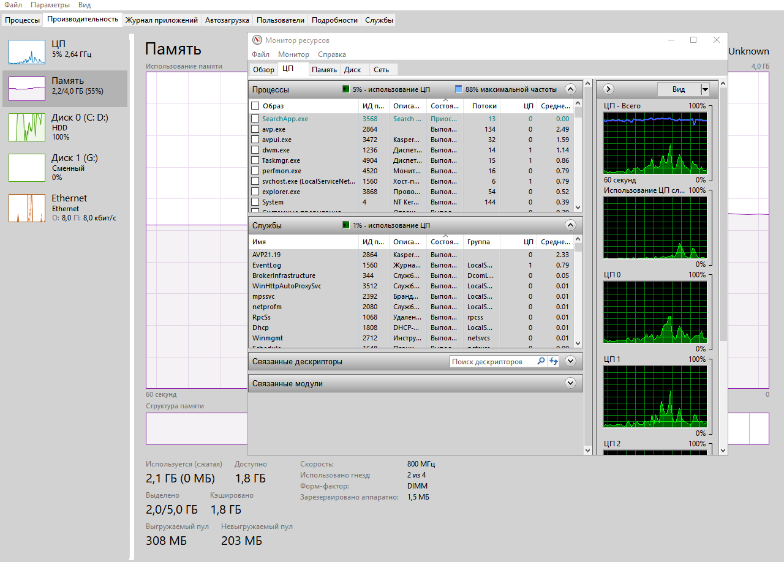Image resolution: width=784 pixels, height=562 pixels.
Task: Open Диск 1 (G:) performance view
Action: click(65, 167)
